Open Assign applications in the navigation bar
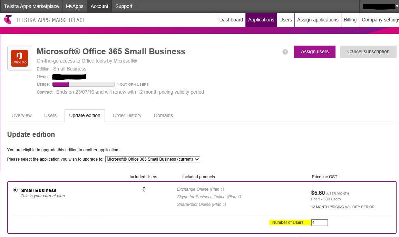399x237 pixels. coord(318,20)
